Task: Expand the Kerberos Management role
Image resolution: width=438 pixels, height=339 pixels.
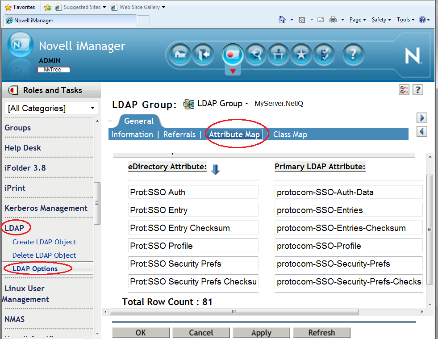Action: (46, 208)
